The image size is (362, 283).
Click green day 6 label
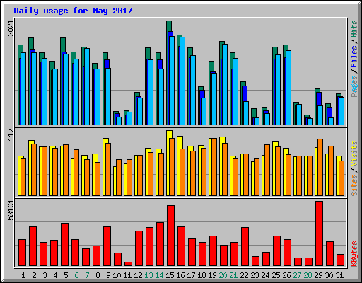[x=76, y=275]
